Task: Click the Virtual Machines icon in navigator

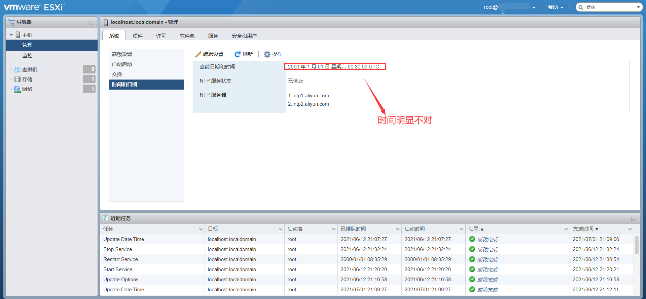Action: tap(17, 69)
